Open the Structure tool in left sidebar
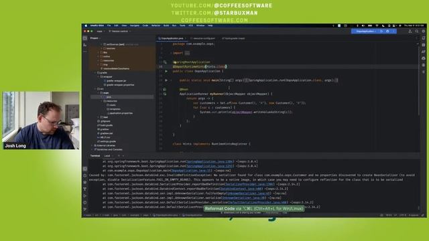The width and height of the screenshot is (429, 241). click(85, 45)
